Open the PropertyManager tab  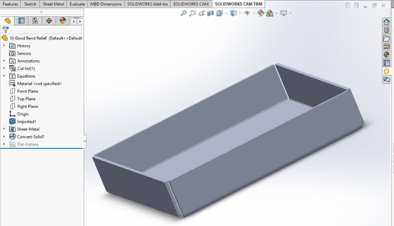[21, 21]
